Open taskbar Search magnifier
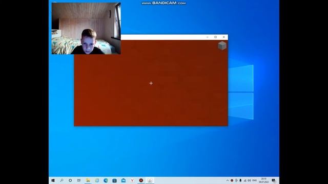Screen dimensions: 328x184 coord(61,180)
